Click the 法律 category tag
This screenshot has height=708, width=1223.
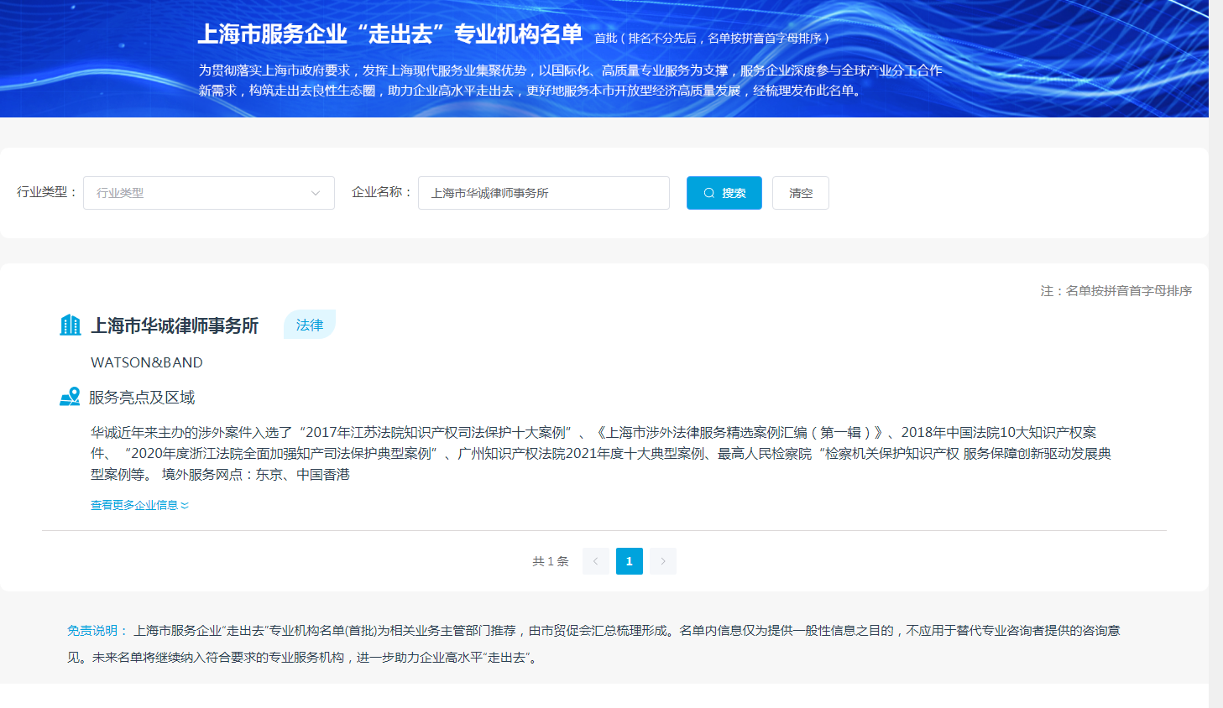[310, 325]
